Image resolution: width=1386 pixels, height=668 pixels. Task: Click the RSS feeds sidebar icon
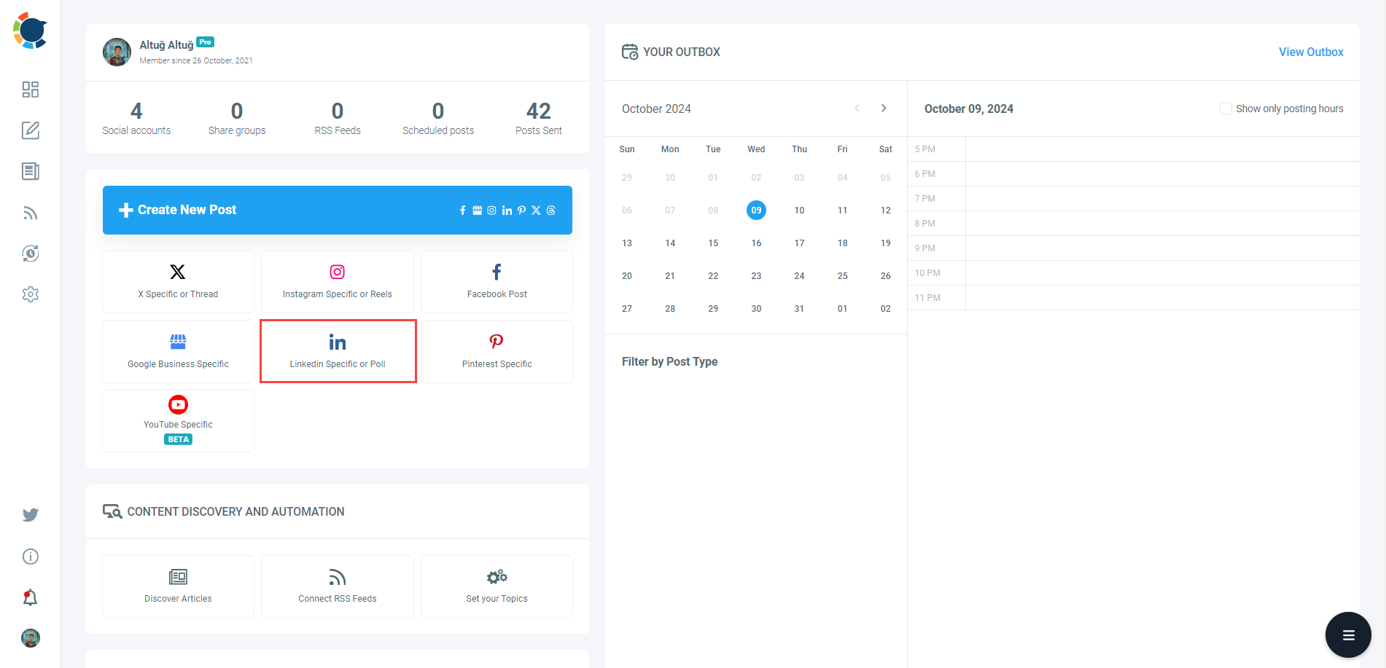(x=30, y=212)
